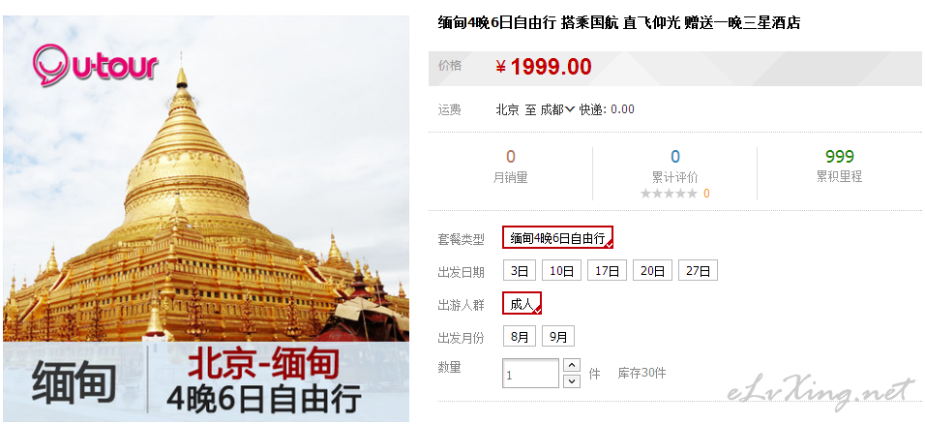
Task: Open the 累计评价 reviews count
Action: [674, 157]
